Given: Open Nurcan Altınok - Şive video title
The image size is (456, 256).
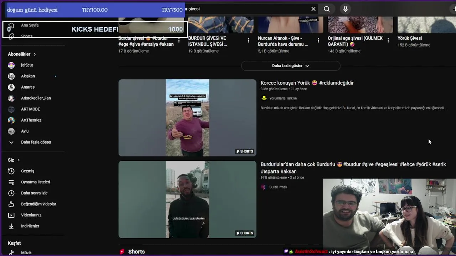Looking at the screenshot, I should (283, 41).
